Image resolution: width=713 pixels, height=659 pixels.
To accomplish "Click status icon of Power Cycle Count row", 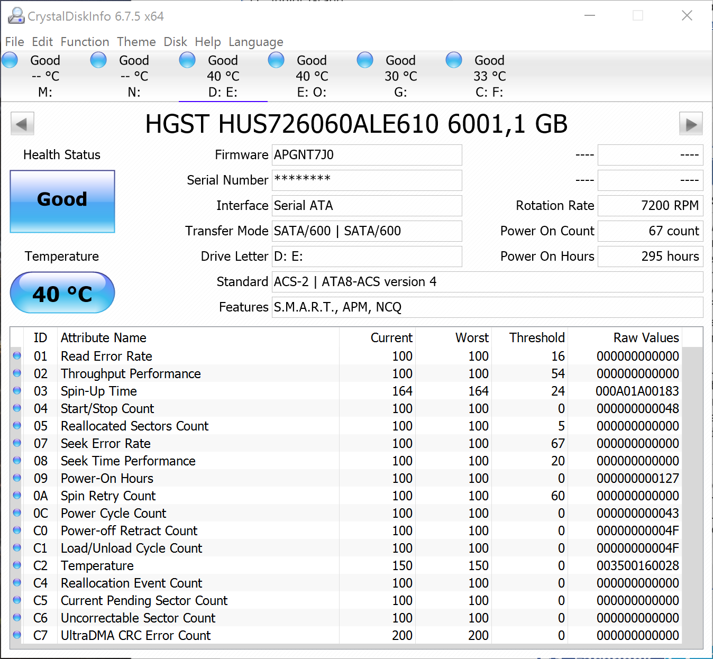I will (17, 513).
